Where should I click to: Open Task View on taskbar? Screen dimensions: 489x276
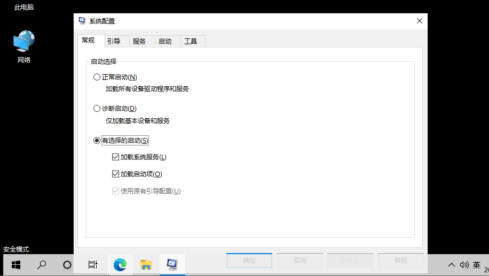coord(93,265)
